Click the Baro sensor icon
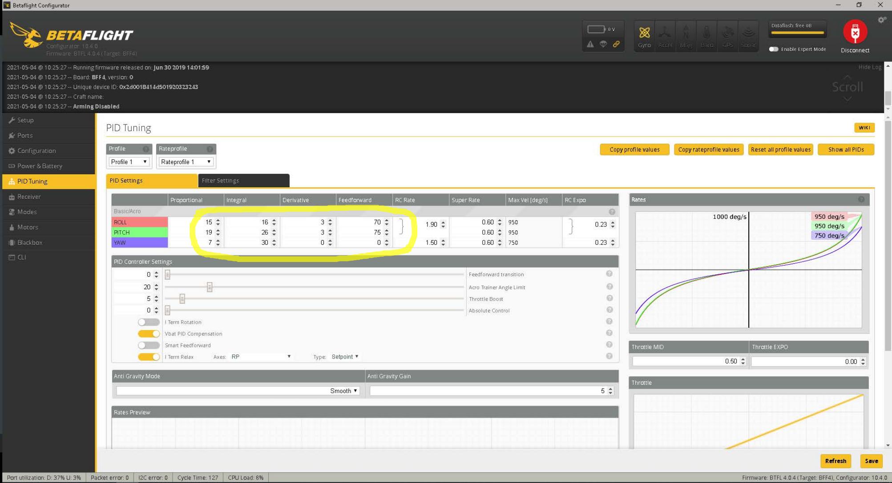 pyautogui.click(x=706, y=36)
